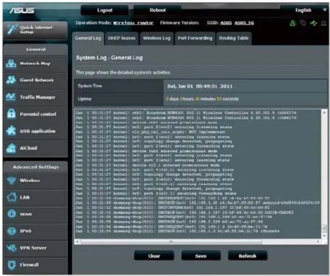Viewport: 330px width, 276px height.
Task: Click the network copy status icon
Action: tap(303, 23)
